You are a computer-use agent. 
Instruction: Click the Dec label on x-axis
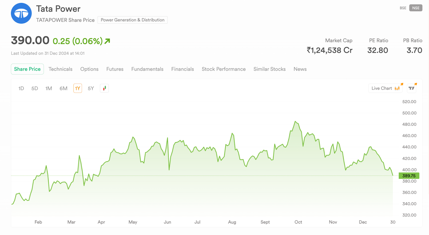point(363,222)
